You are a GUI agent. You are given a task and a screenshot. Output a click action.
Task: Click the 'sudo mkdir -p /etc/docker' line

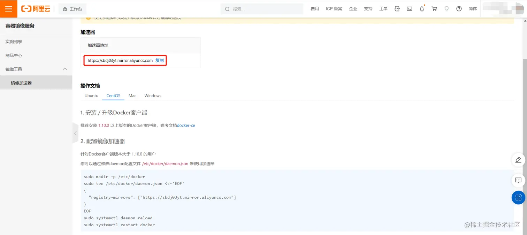click(x=114, y=177)
